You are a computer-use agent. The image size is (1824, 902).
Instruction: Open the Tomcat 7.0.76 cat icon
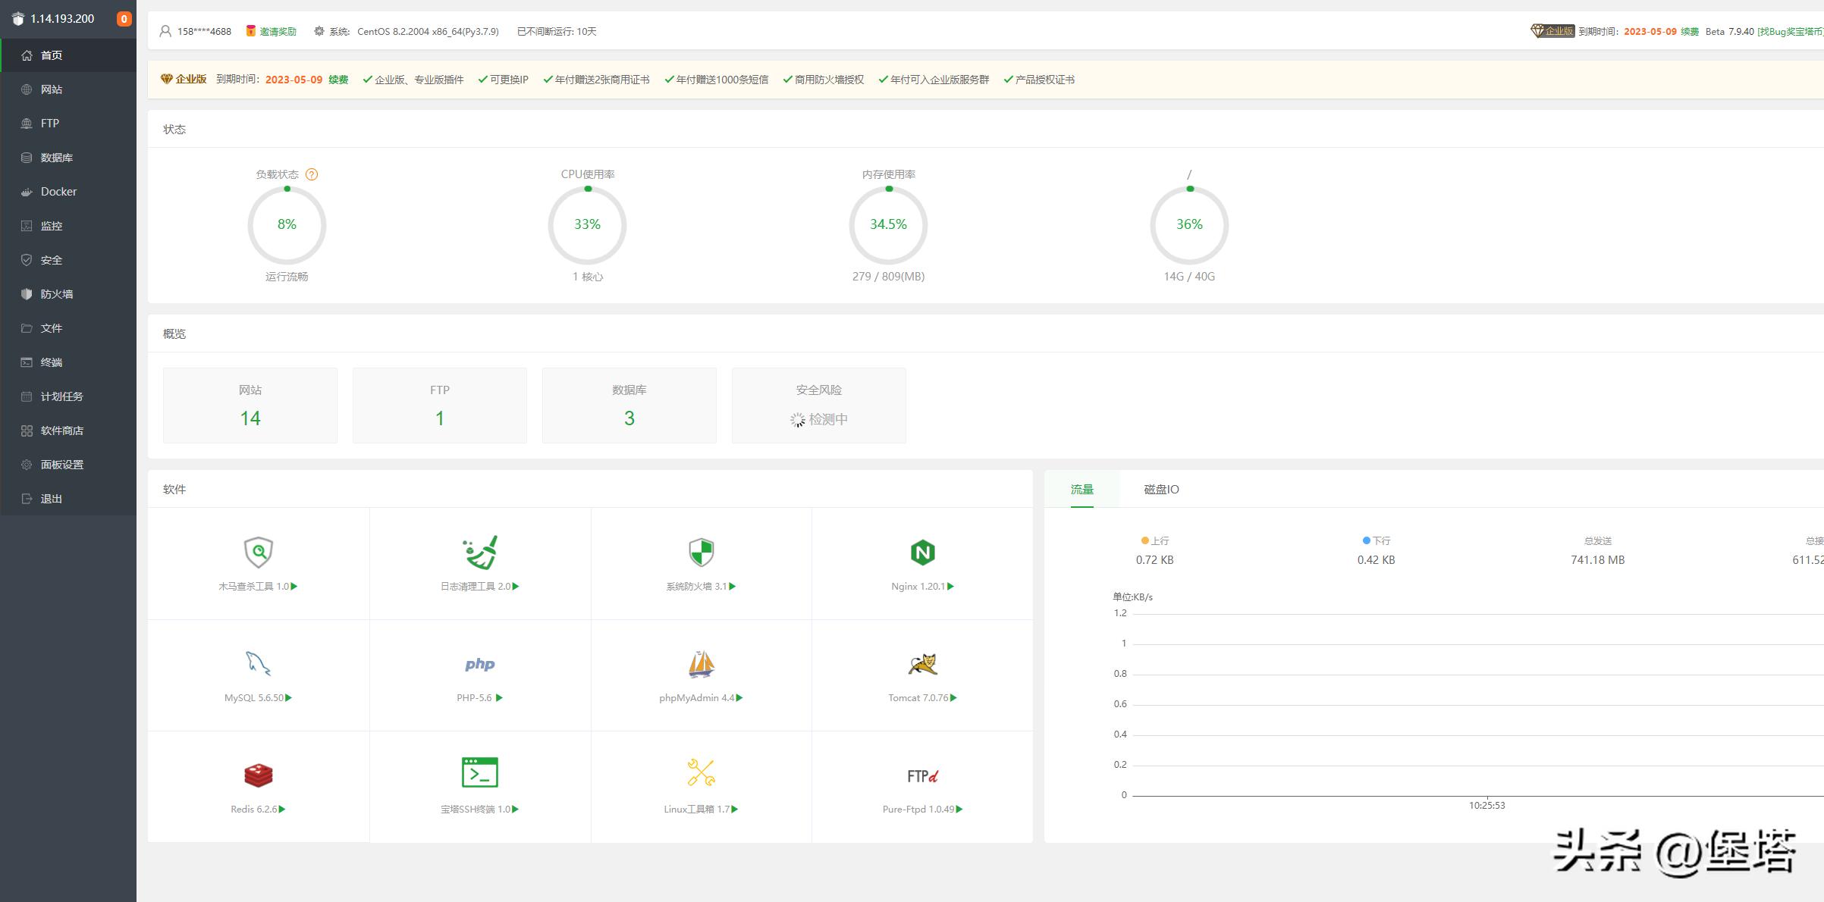coord(922,664)
